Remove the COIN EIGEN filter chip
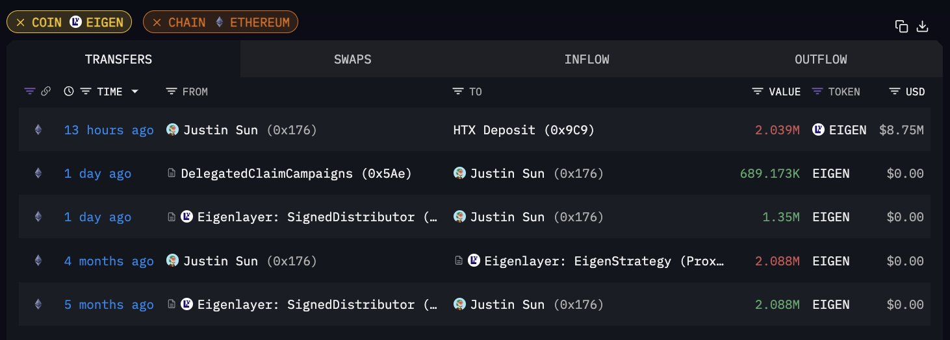 tap(21, 23)
